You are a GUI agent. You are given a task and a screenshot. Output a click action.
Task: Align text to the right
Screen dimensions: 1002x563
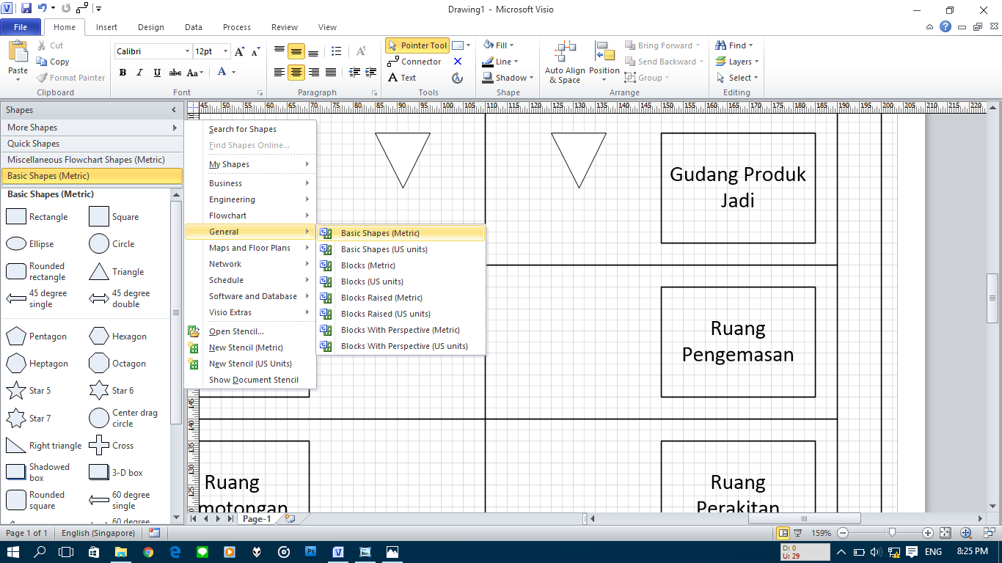314,72
